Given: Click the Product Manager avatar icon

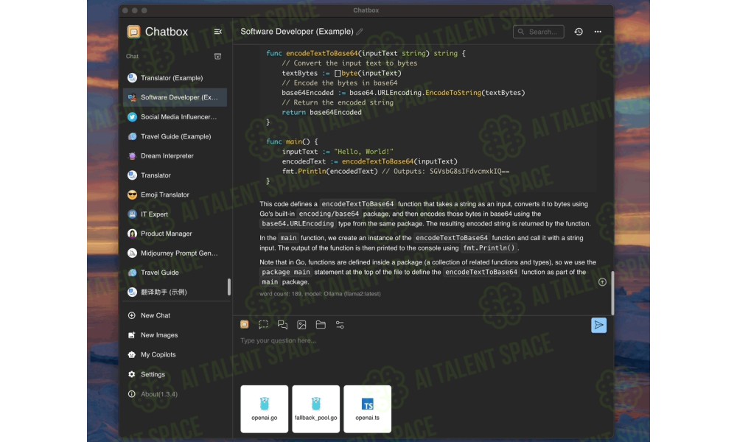Looking at the screenshot, I should [132, 234].
